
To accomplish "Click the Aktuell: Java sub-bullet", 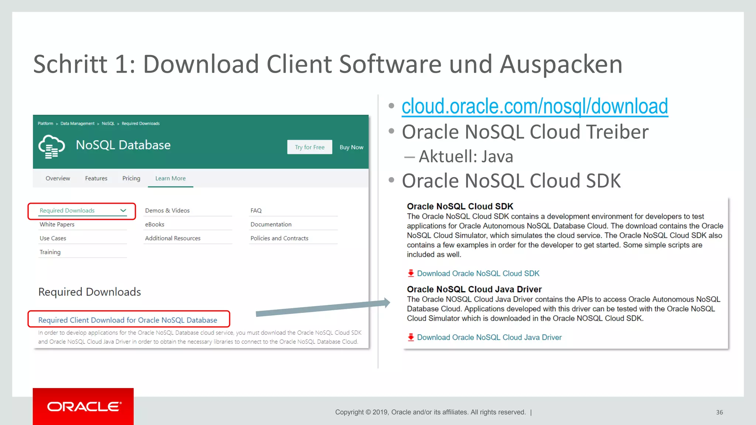I will pos(466,156).
